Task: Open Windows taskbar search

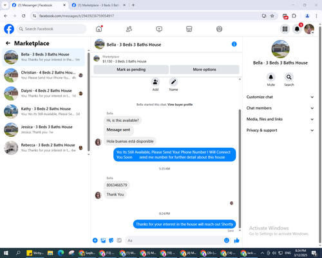Action: 18,253
